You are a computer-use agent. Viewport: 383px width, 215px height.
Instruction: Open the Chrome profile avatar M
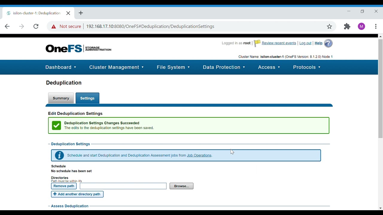coord(361,27)
